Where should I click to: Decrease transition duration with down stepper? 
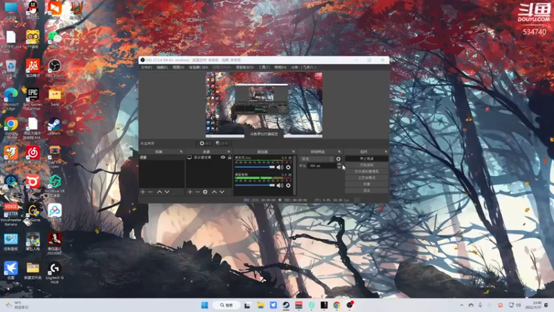tap(339, 167)
